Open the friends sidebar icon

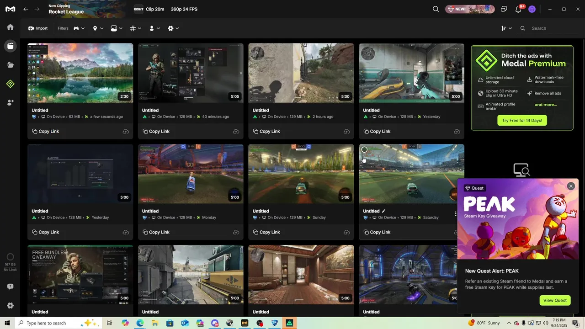coord(10,103)
